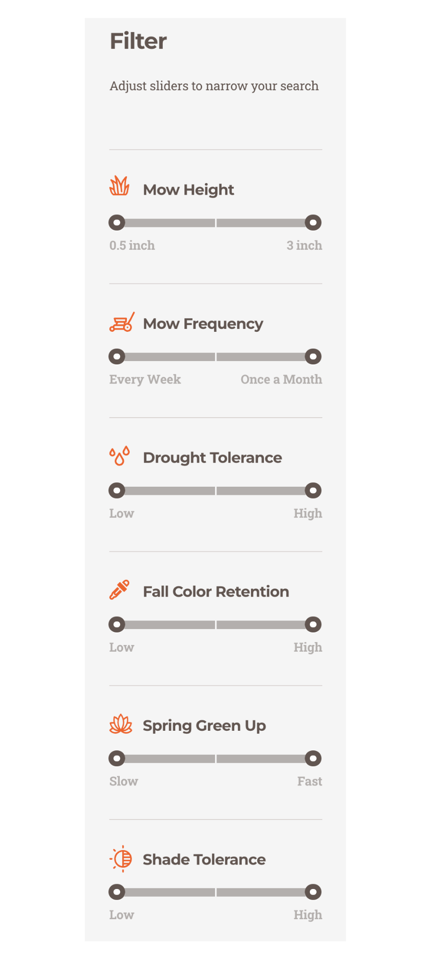This screenshot has height=959, width=431.
Task: Click the Fall Color Retention right handle
Action: 313,624
